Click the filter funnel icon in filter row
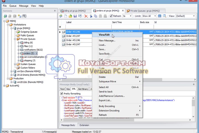The height and width of the screenshot is (133, 199). (60, 27)
